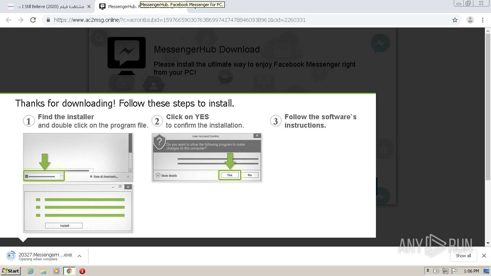Click the installer window illustration with Install
The image size is (491, 276).
coord(78,208)
